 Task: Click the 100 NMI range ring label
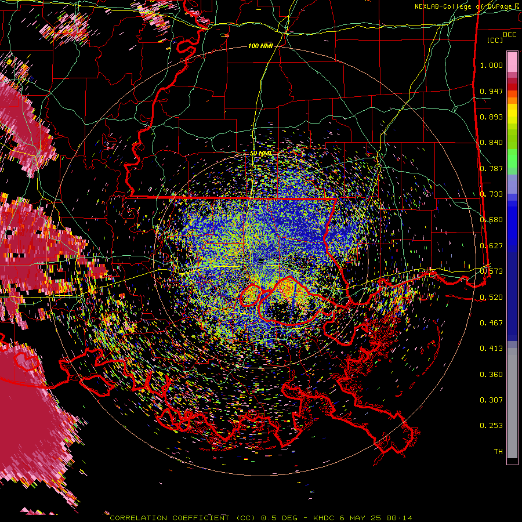tap(260, 46)
